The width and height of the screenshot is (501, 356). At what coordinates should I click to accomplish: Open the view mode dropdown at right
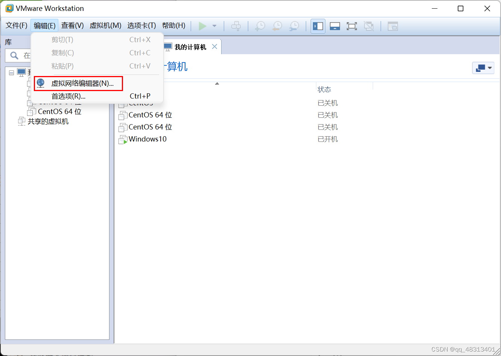483,68
